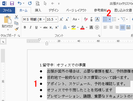Toggle justify alignment
Viewport: 133px width, 101px height.
(123, 27)
